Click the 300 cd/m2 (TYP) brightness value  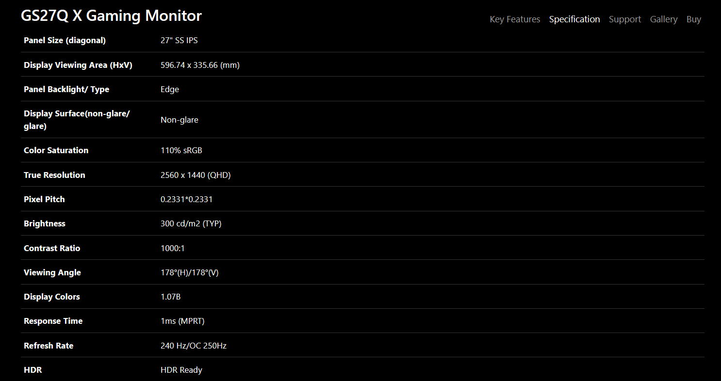(191, 223)
